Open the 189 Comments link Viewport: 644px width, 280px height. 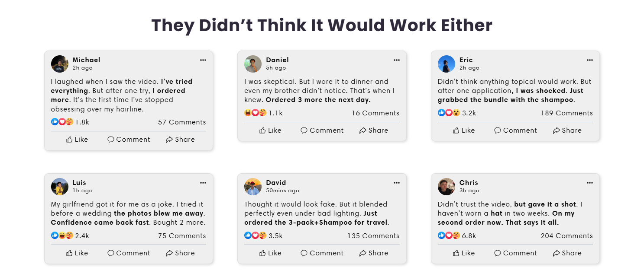[x=566, y=113]
